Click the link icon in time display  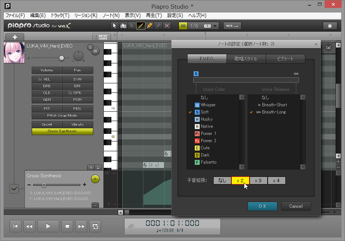point(131,226)
